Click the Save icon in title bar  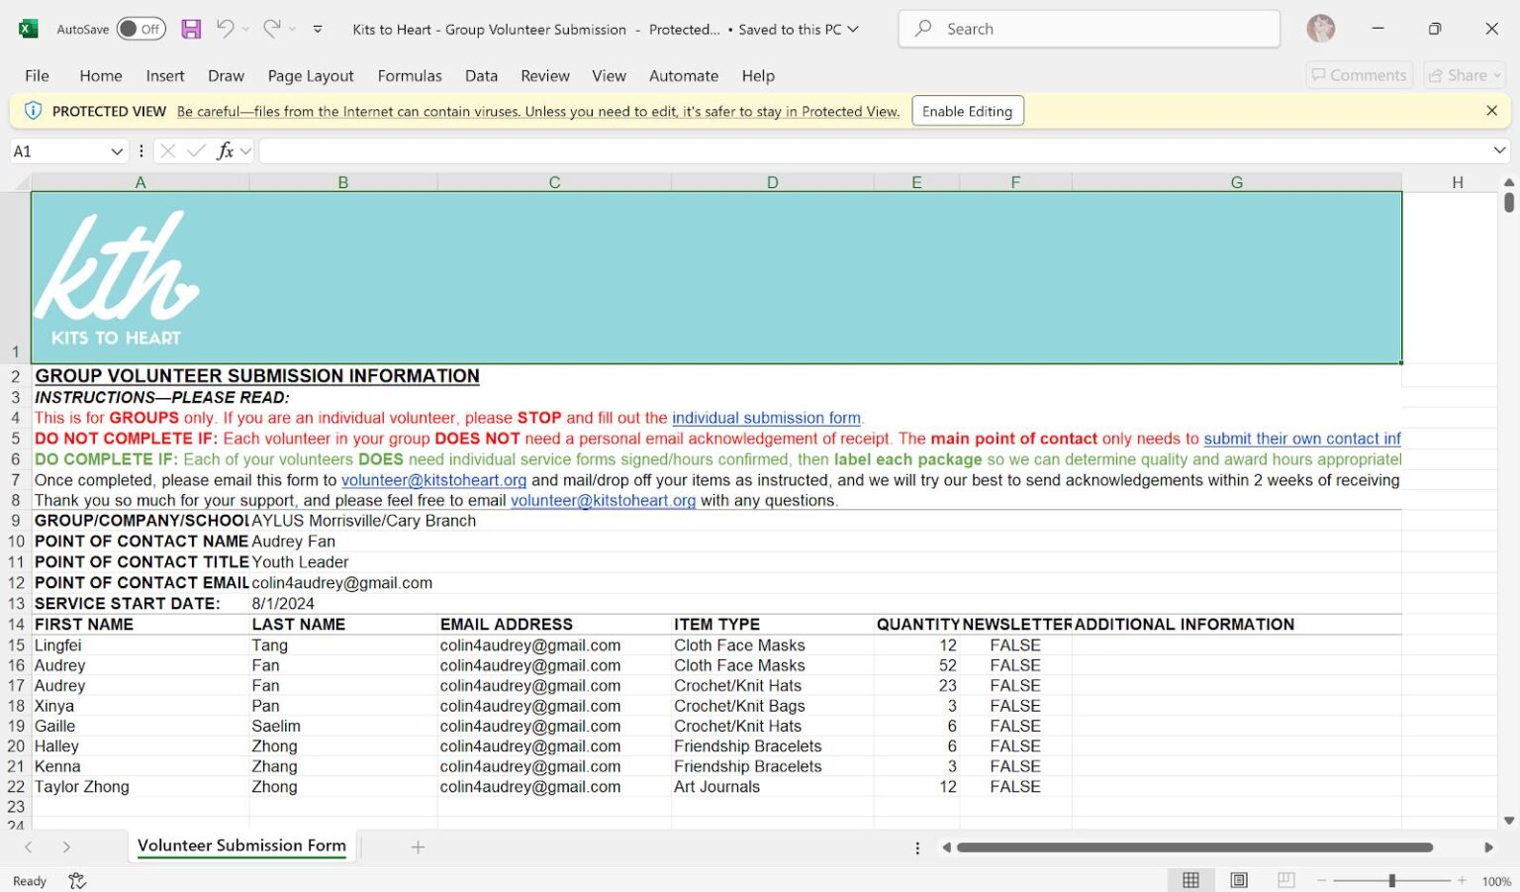point(191,29)
